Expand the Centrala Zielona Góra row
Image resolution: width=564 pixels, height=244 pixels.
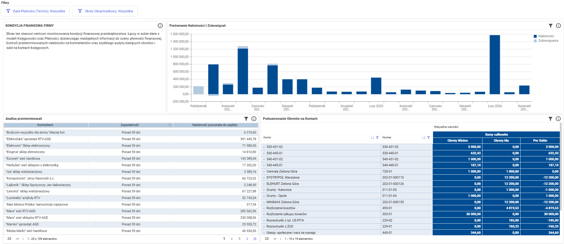point(264,172)
